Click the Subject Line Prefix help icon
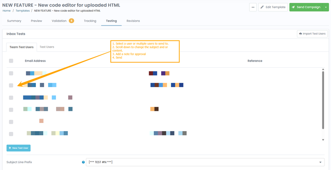 [83, 162]
